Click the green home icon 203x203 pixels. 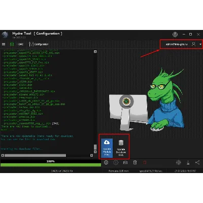pos(12,44)
